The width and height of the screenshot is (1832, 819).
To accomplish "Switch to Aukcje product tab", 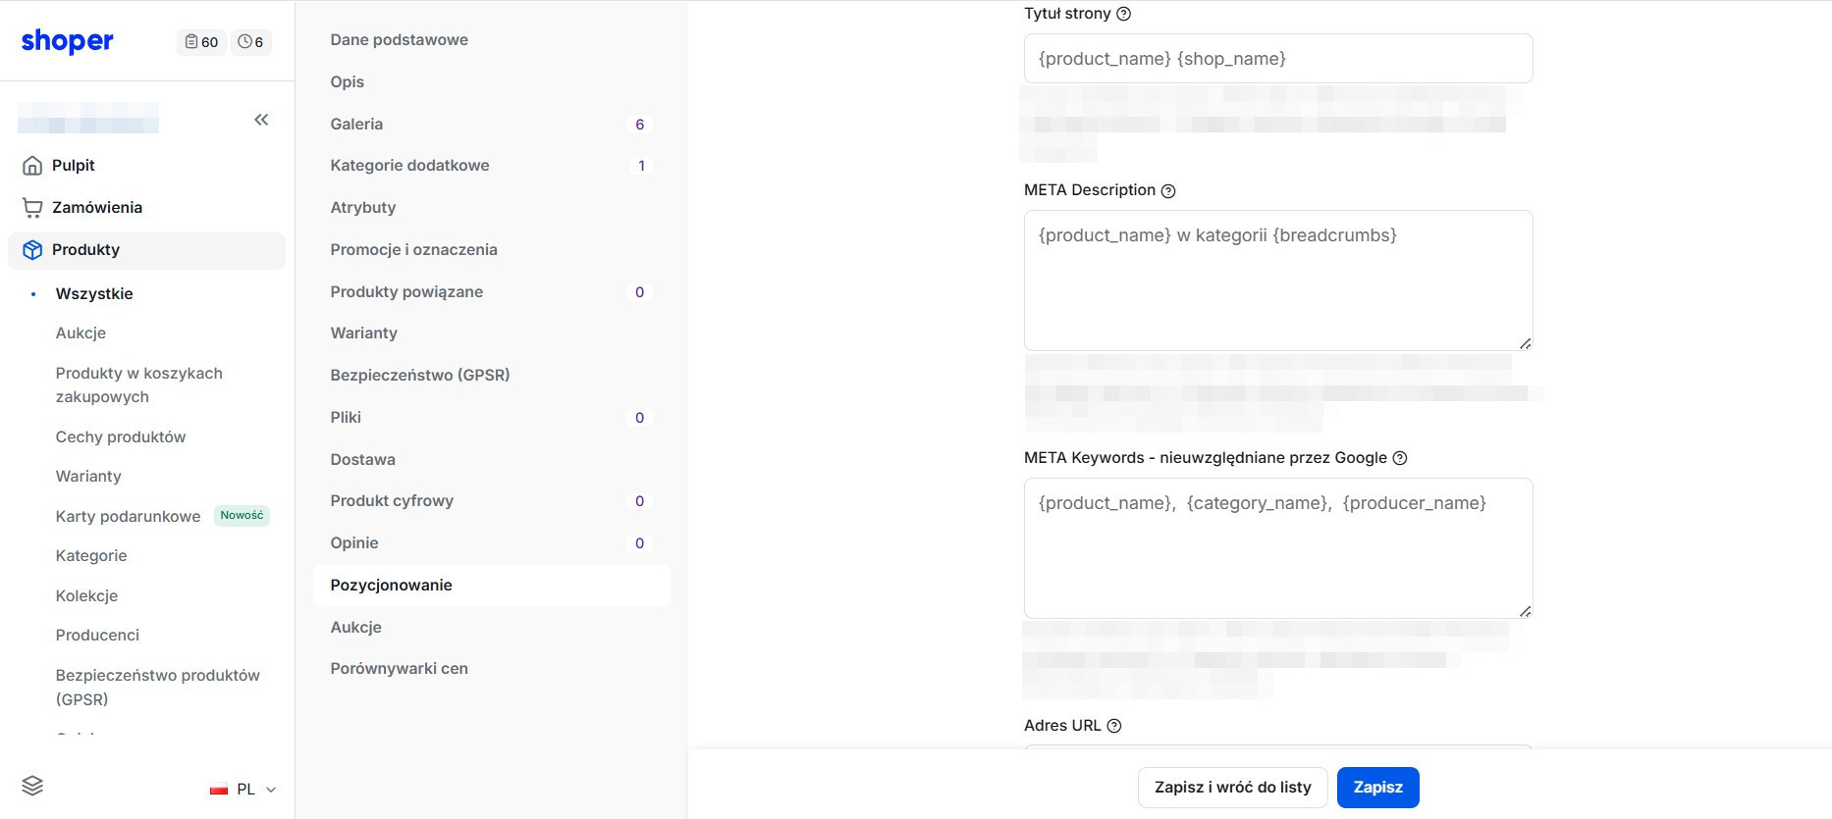I will click(491, 628).
